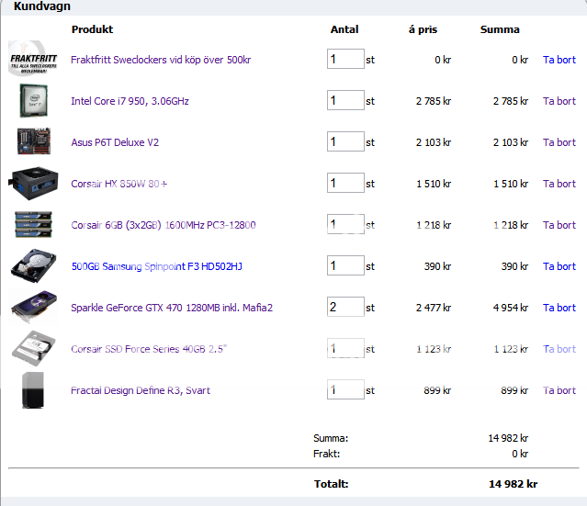587x506 pixels.
Task: Click the Intel Core i7 processor image
Action: pos(34,101)
